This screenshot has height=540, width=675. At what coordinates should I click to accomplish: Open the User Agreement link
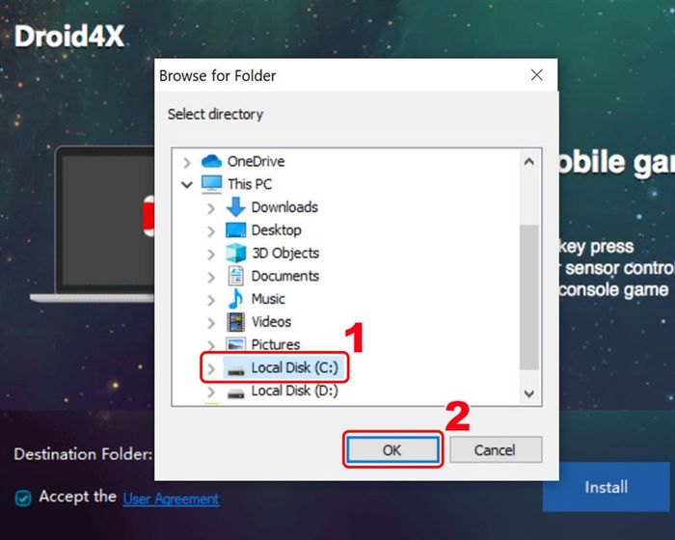click(171, 499)
